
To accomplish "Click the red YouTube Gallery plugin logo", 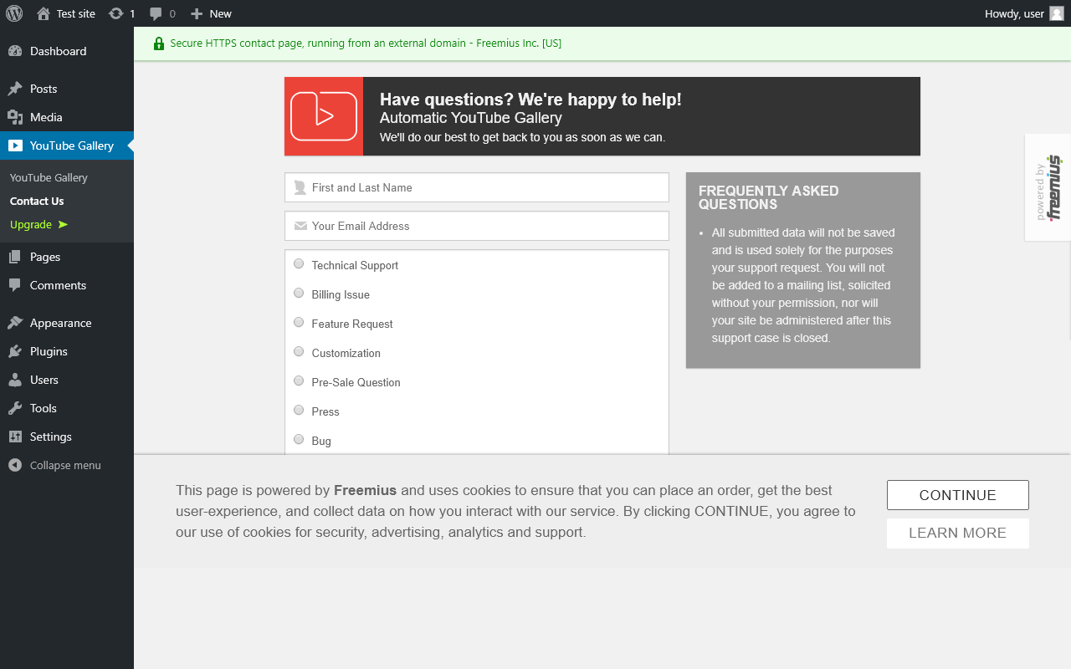I will point(324,116).
